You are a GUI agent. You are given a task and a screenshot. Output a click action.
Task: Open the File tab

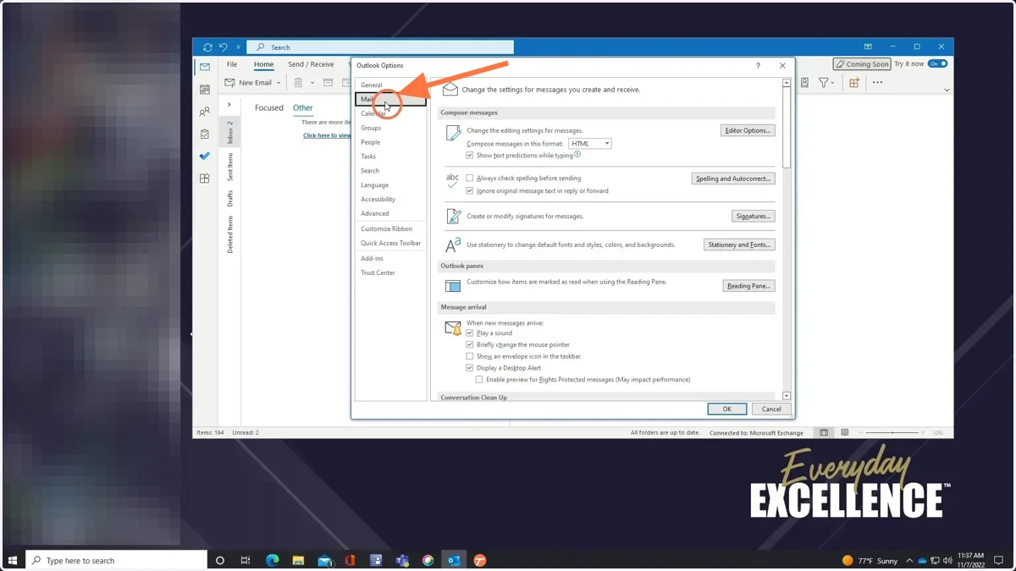[x=231, y=64]
